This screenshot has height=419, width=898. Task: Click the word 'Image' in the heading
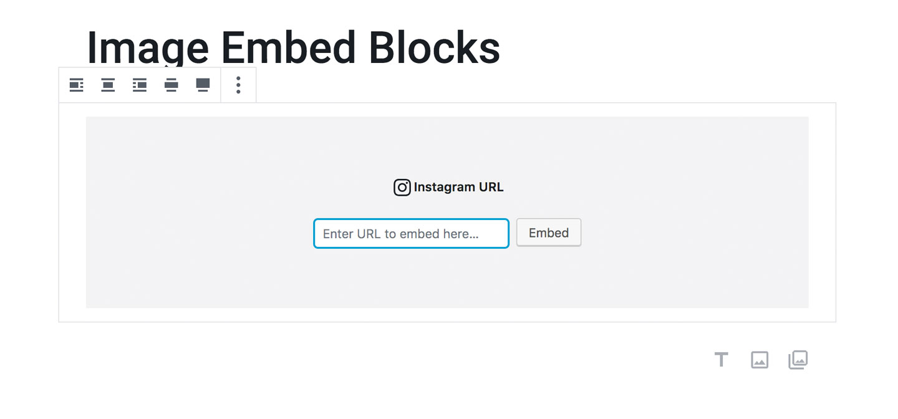point(148,47)
